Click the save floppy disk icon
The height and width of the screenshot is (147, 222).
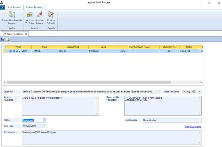[x=3, y=39]
